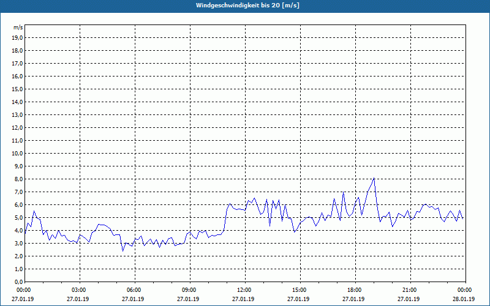
Task: Click the highest peak of the blue wind curve
Action: pos(374,178)
